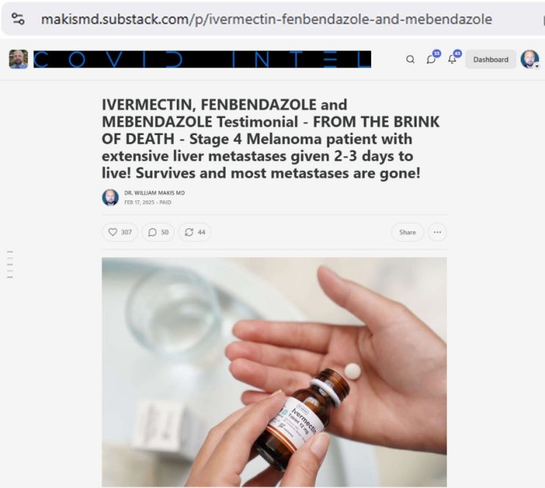Click the Feb 17, 2025 post date
This screenshot has height=488, width=545.
(139, 203)
